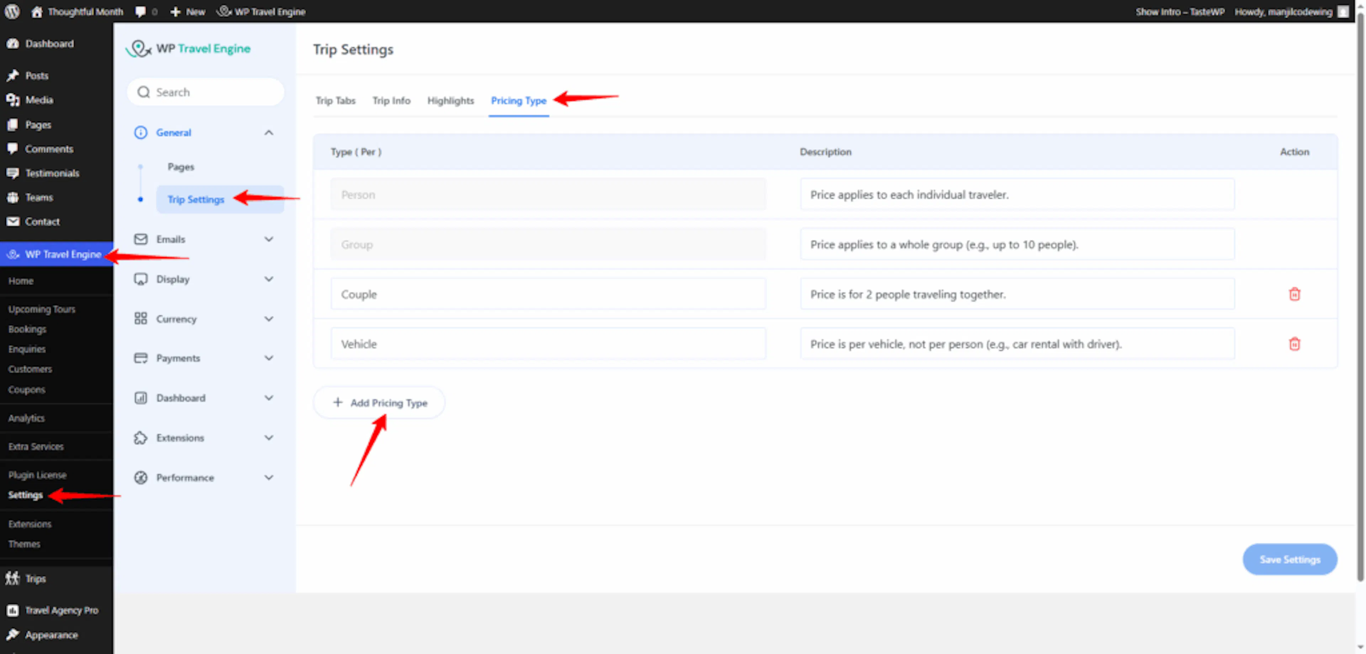Click the Save Settings button
The image size is (1366, 654).
(1290, 559)
